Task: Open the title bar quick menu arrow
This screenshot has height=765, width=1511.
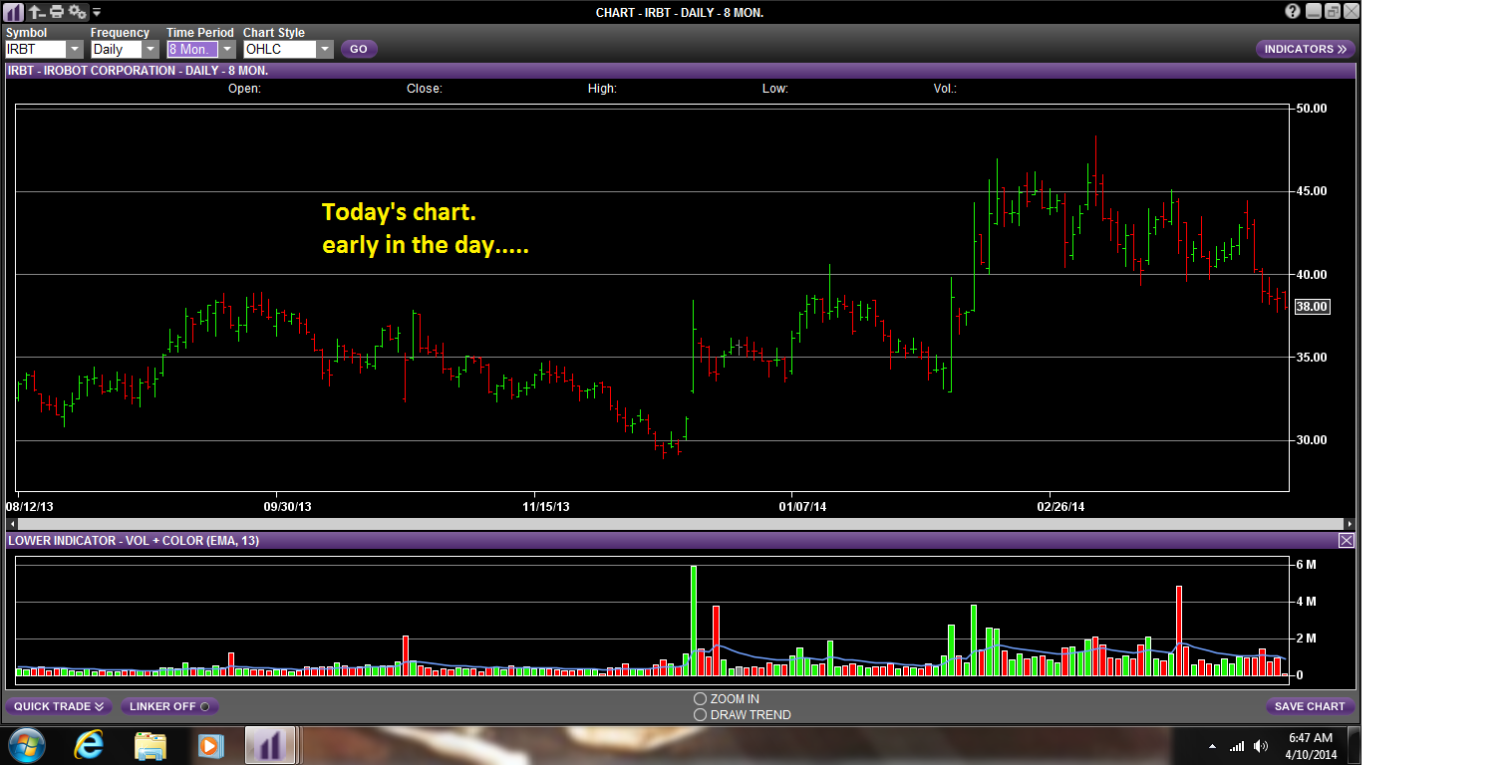Action: [97, 13]
